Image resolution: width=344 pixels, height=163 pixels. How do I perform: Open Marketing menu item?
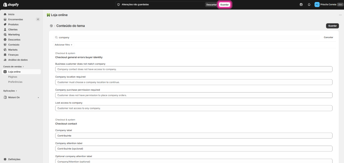[14, 35]
